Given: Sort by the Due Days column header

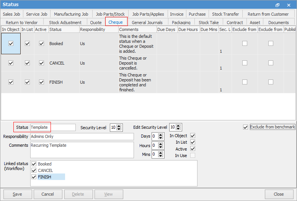Looking at the screenshot, I should click(x=167, y=29).
